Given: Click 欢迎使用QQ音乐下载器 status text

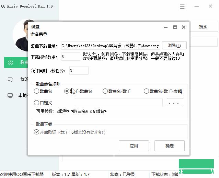Looking at the screenshot, I should (x=22, y=174).
